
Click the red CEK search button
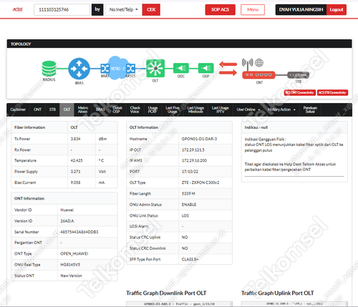tap(151, 9)
